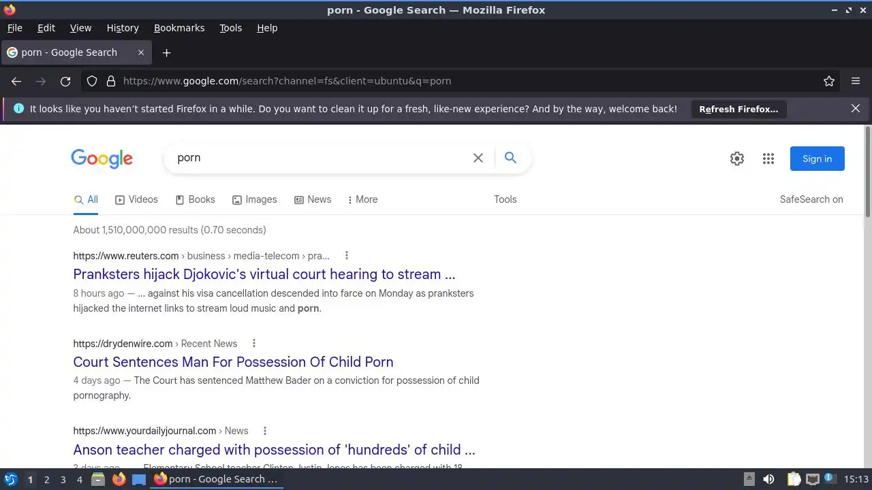Open the Edit menu
The width and height of the screenshot is (872, 490).
tap(46, 28)
